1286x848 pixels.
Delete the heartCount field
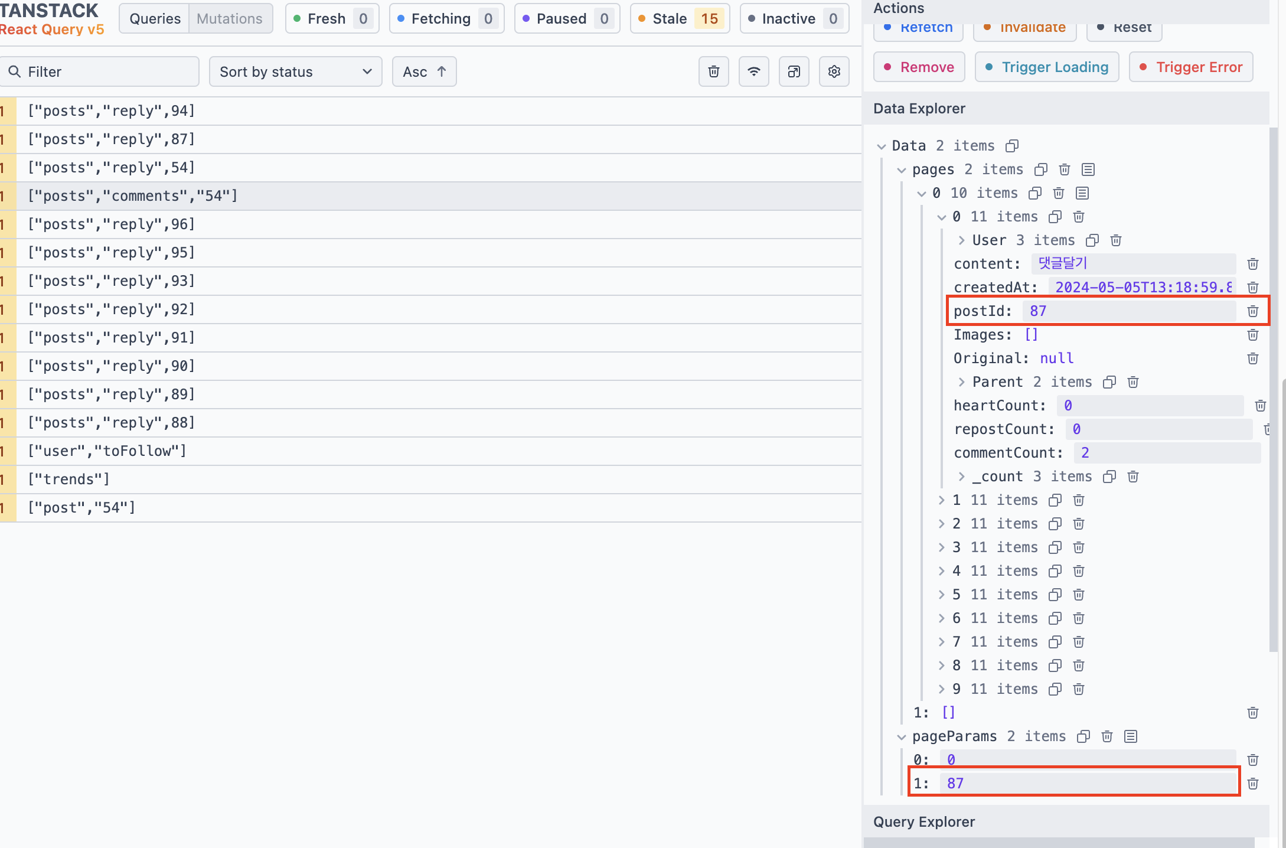[1261, 406]
